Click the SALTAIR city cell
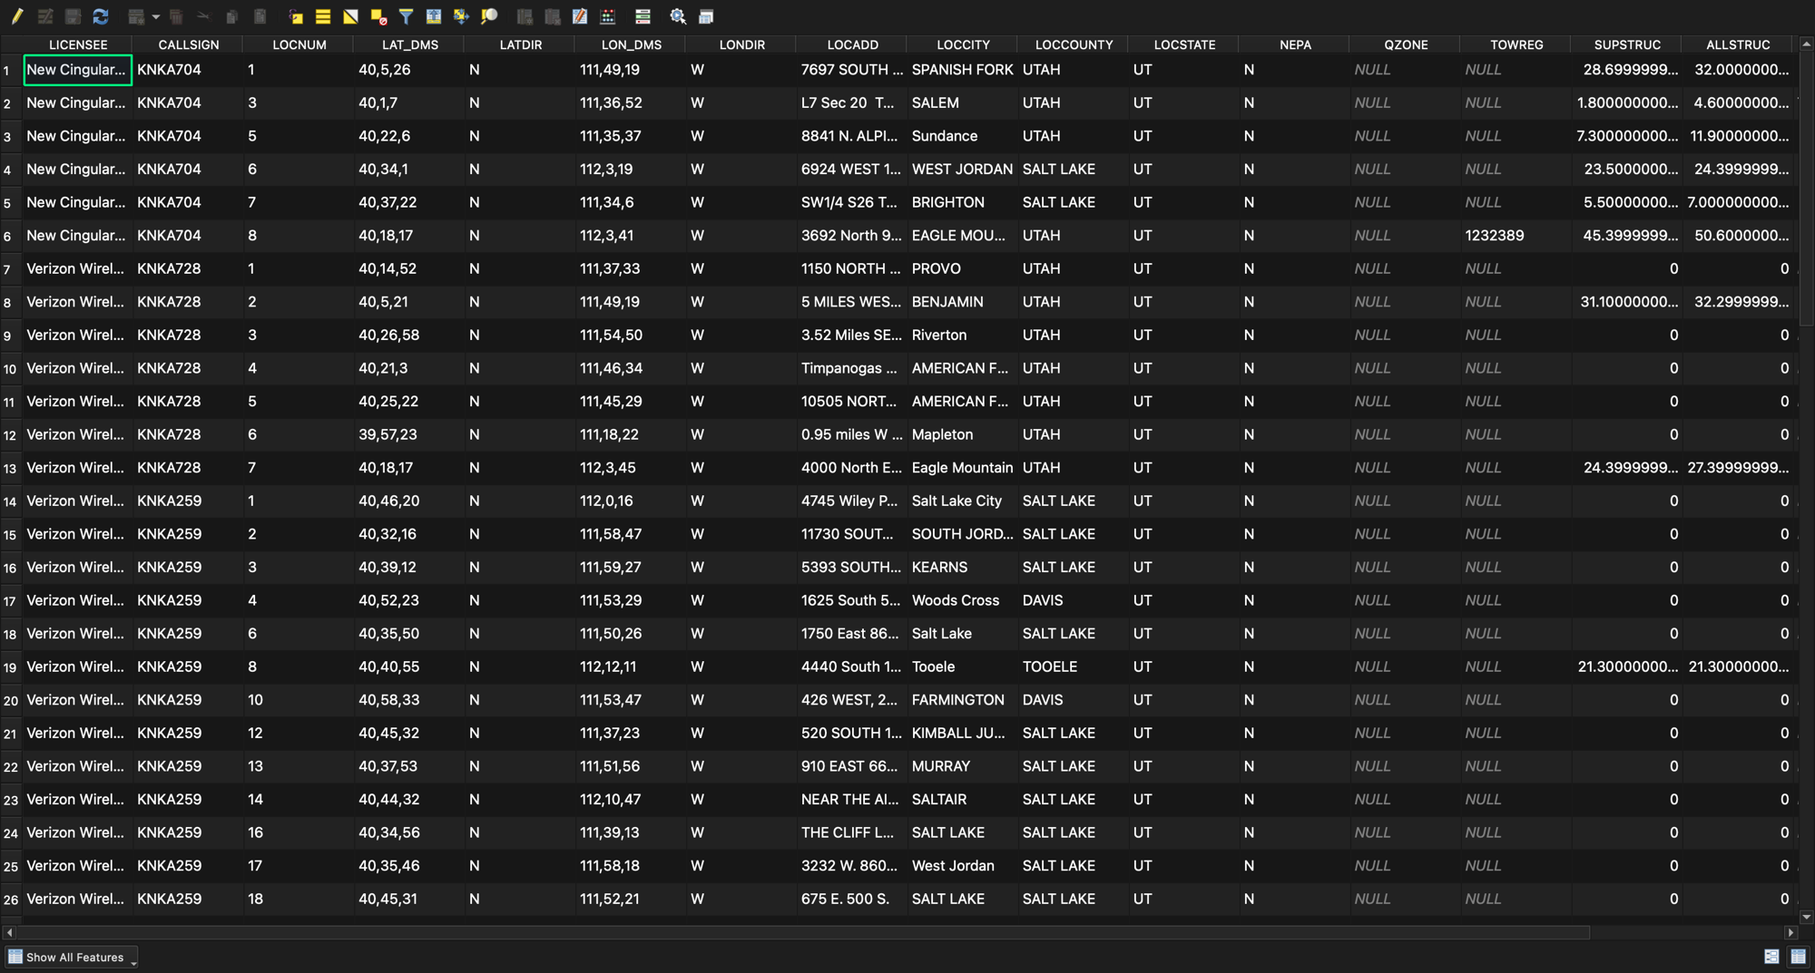Screen dimensions: 1815x973 (963, 799)
